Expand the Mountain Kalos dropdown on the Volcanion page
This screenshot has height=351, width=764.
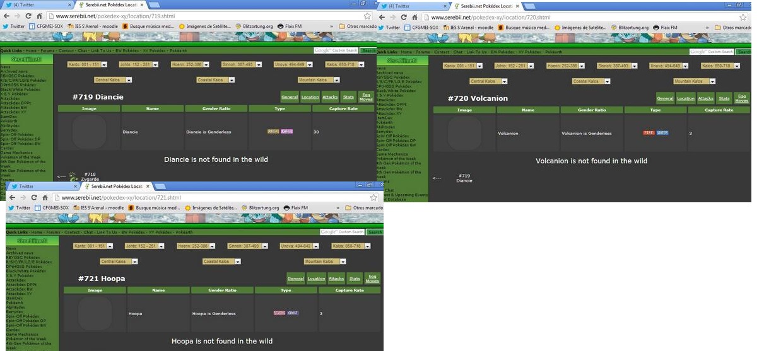pyautogui.click(x=694, y=81)
